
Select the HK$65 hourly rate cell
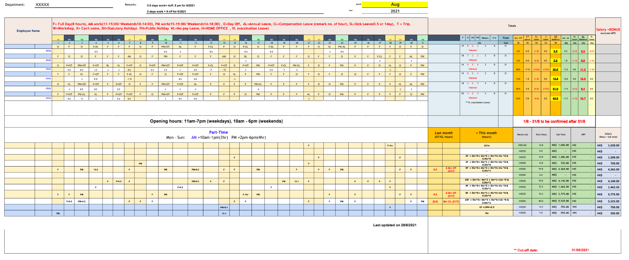point(522,201)
